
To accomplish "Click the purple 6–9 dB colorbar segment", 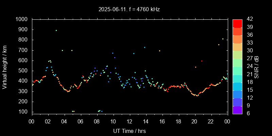I will (x=237, y=109).
